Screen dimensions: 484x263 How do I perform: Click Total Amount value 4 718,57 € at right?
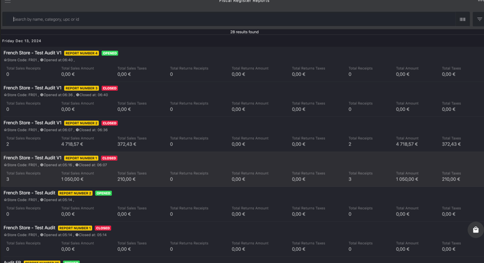point(407,144)
